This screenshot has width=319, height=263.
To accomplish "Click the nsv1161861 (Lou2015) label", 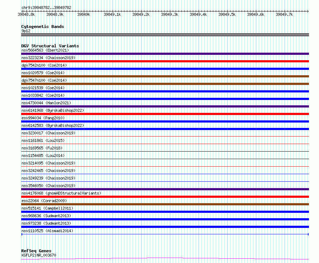I will tap(43, 140).
